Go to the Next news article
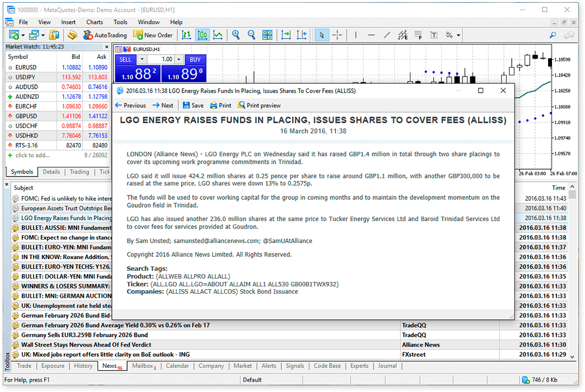 tap(163, 106)
